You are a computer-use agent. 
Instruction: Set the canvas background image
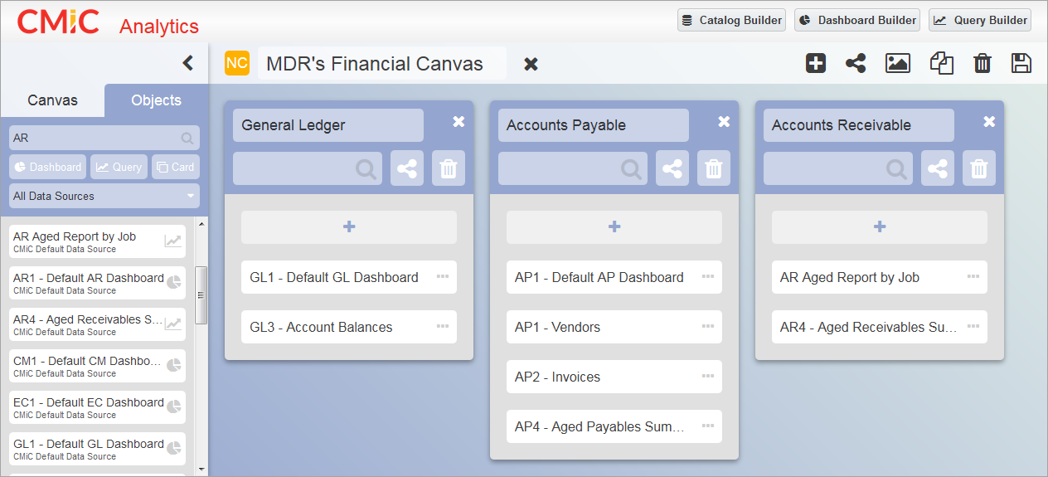pyautogui.click(x=898, y=63)
